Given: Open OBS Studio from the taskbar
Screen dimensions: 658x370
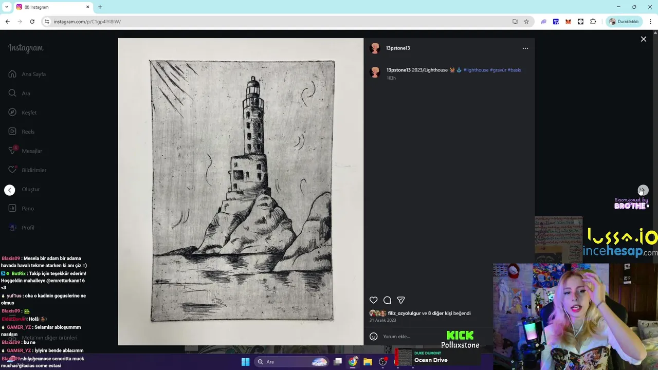Looking at the screenshot, I should coord(382,362).
